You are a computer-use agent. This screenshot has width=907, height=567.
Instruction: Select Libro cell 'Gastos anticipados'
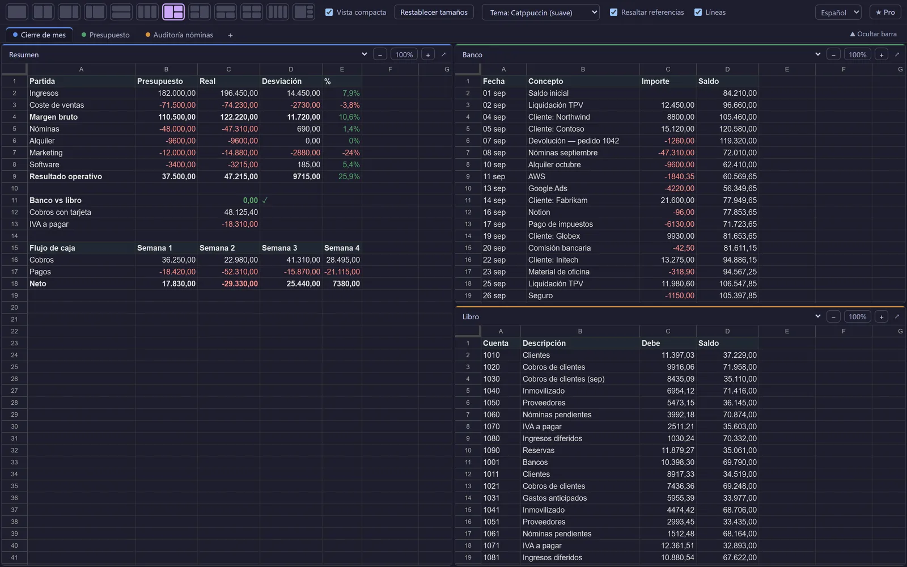pos(580,498)
